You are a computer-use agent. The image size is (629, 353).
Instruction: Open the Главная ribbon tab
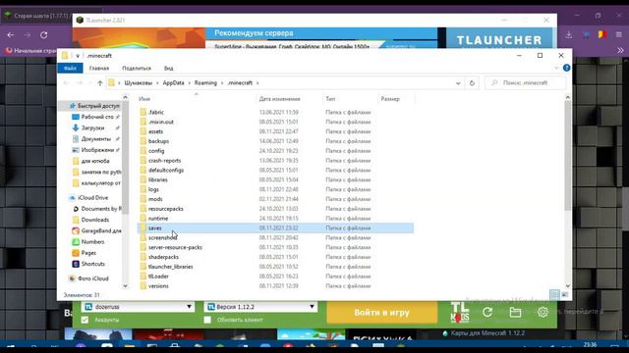99,68
